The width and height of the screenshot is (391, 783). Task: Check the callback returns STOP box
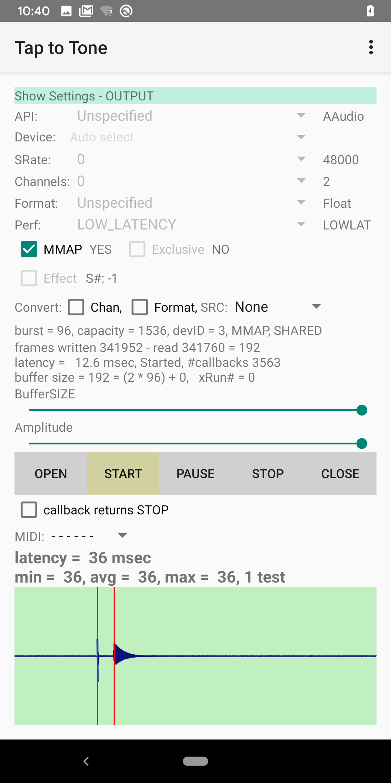coord(29,510)
